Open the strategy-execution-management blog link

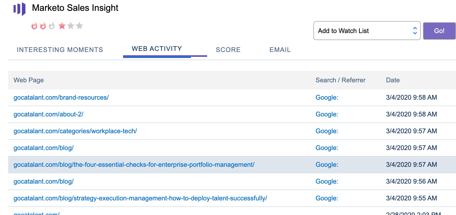coord(140,198)
